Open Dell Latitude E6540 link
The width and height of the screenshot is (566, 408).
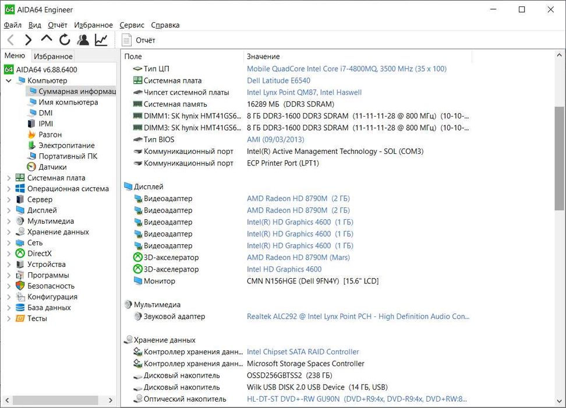(278, 80)
